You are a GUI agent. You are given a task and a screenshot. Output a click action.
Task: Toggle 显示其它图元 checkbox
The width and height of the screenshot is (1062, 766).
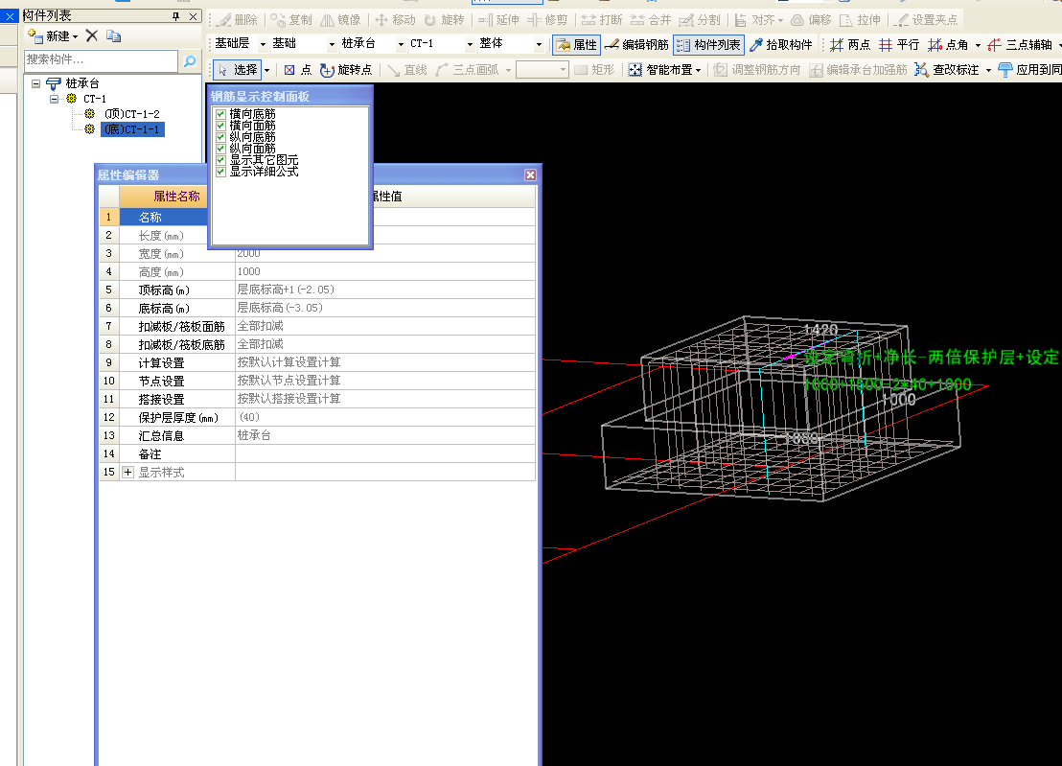[220, 160]
